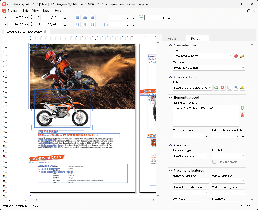Click the rule picture-caption icon
The height and width of the screenshot is (210, 258).
[x=236, y=88]
